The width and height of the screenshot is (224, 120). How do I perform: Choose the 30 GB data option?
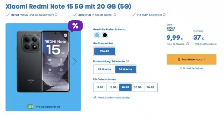pos(138,87)
